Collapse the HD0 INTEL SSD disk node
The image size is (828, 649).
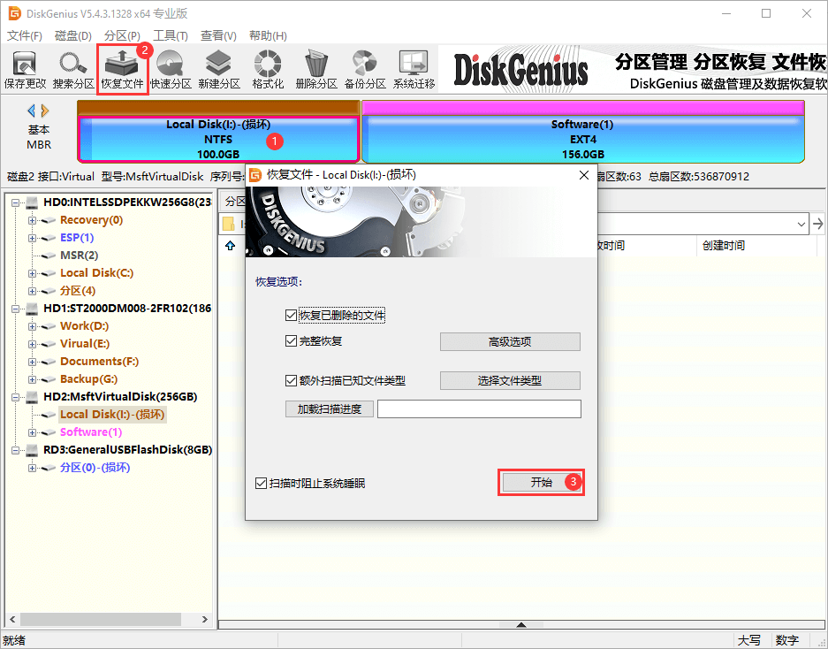point(15,202)
